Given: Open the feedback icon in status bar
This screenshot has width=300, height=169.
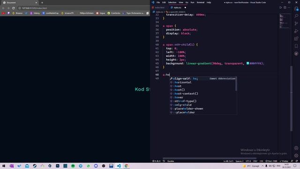Looking at the screenshot, I should [292, 161].
